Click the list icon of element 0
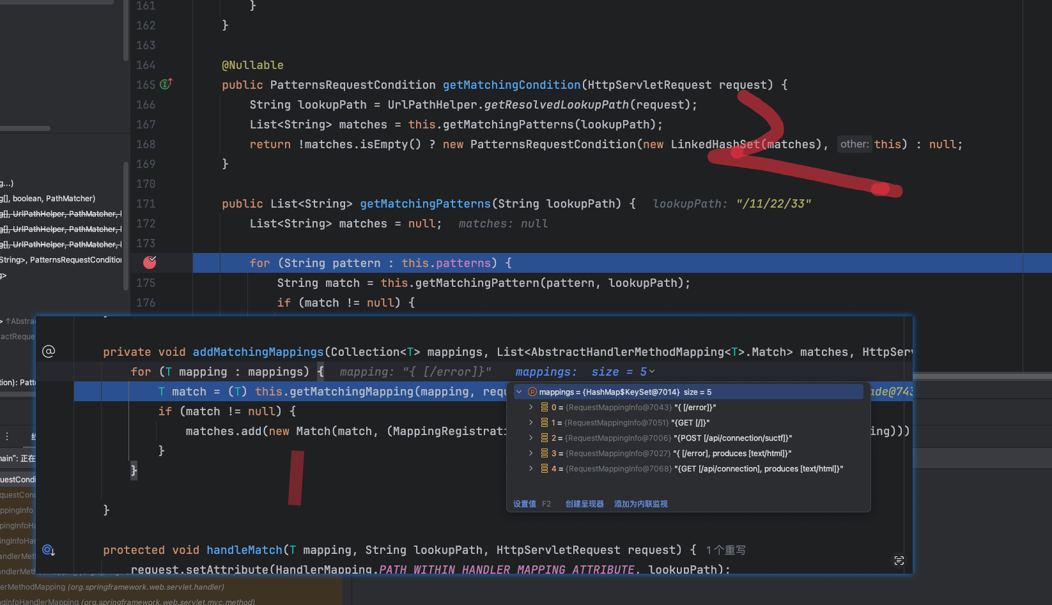 coord(545,408)
